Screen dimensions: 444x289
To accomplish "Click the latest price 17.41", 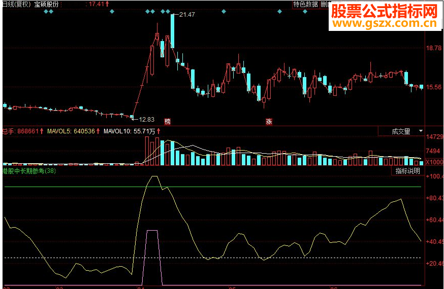I will [97, 4].
